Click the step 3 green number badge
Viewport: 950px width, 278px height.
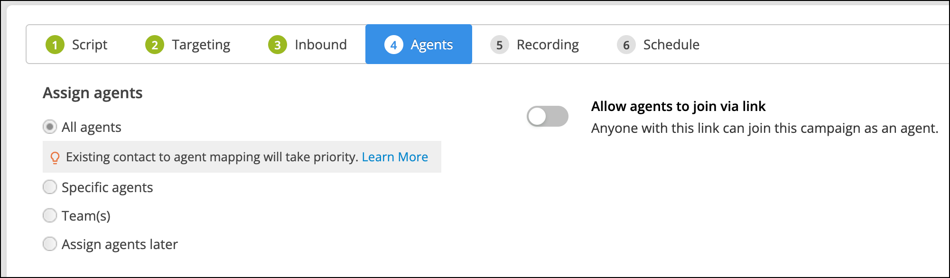click(278, 45)
